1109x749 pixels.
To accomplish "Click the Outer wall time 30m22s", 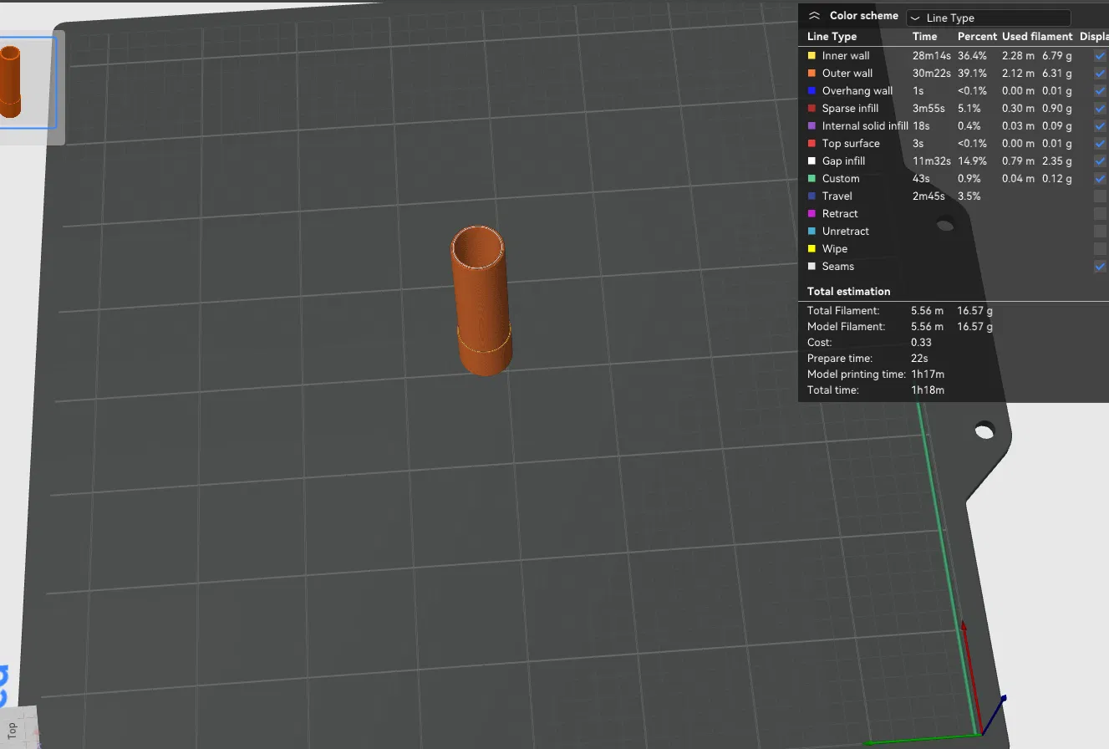I will pos(933,74).
